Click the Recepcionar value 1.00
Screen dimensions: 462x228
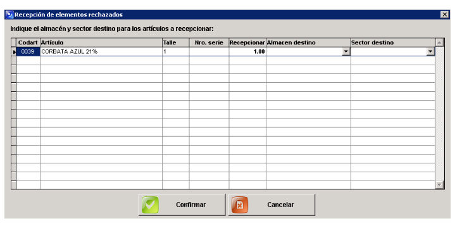(x=247, y=52)
